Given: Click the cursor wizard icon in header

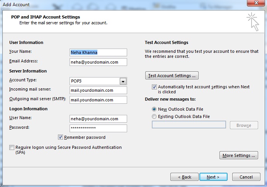Looking at the screenshot, I should [253, 22].
